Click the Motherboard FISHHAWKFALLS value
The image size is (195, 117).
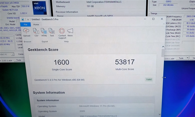pos(104,2)
